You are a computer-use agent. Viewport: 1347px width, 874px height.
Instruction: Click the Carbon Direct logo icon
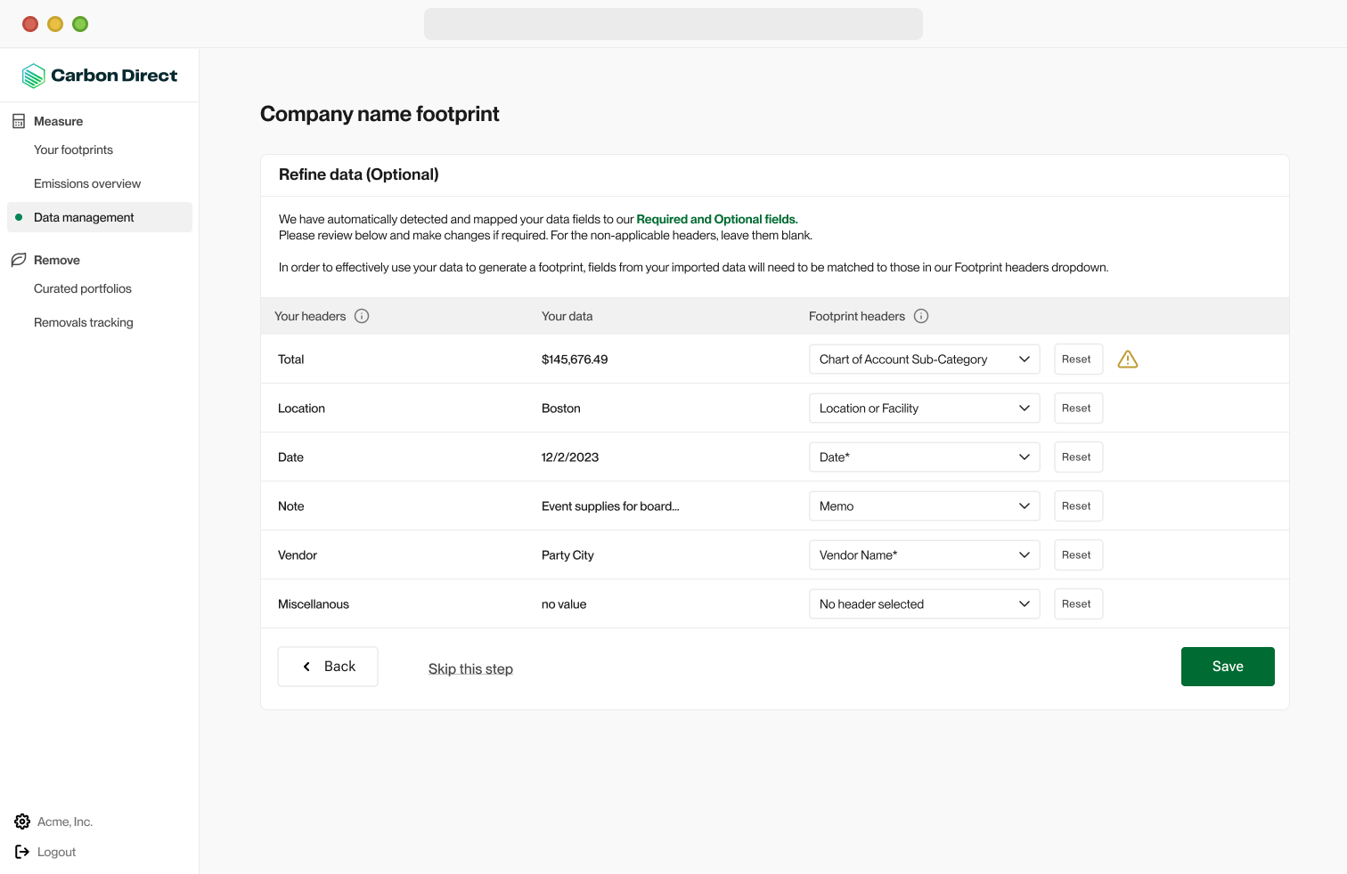(33, 76)
